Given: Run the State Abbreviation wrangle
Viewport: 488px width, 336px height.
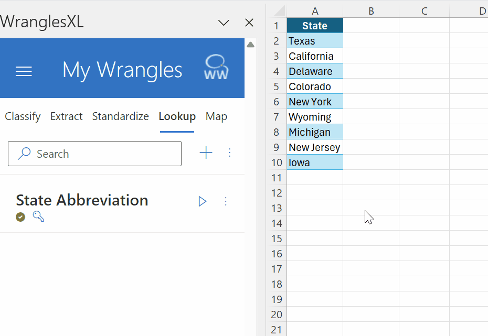Looking at the screenshot, I should [203, 201].
